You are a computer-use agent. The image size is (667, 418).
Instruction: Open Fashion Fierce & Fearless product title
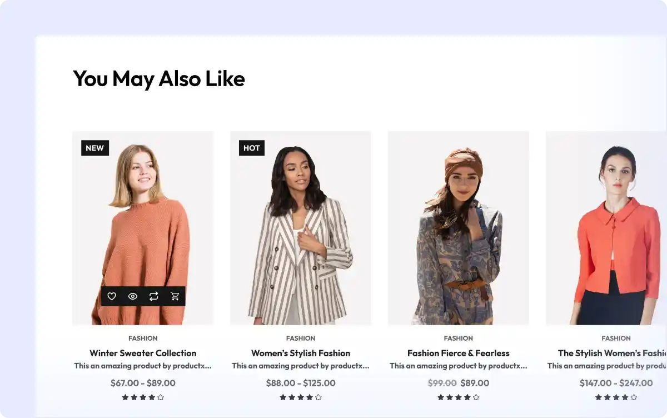pos(459,353)
